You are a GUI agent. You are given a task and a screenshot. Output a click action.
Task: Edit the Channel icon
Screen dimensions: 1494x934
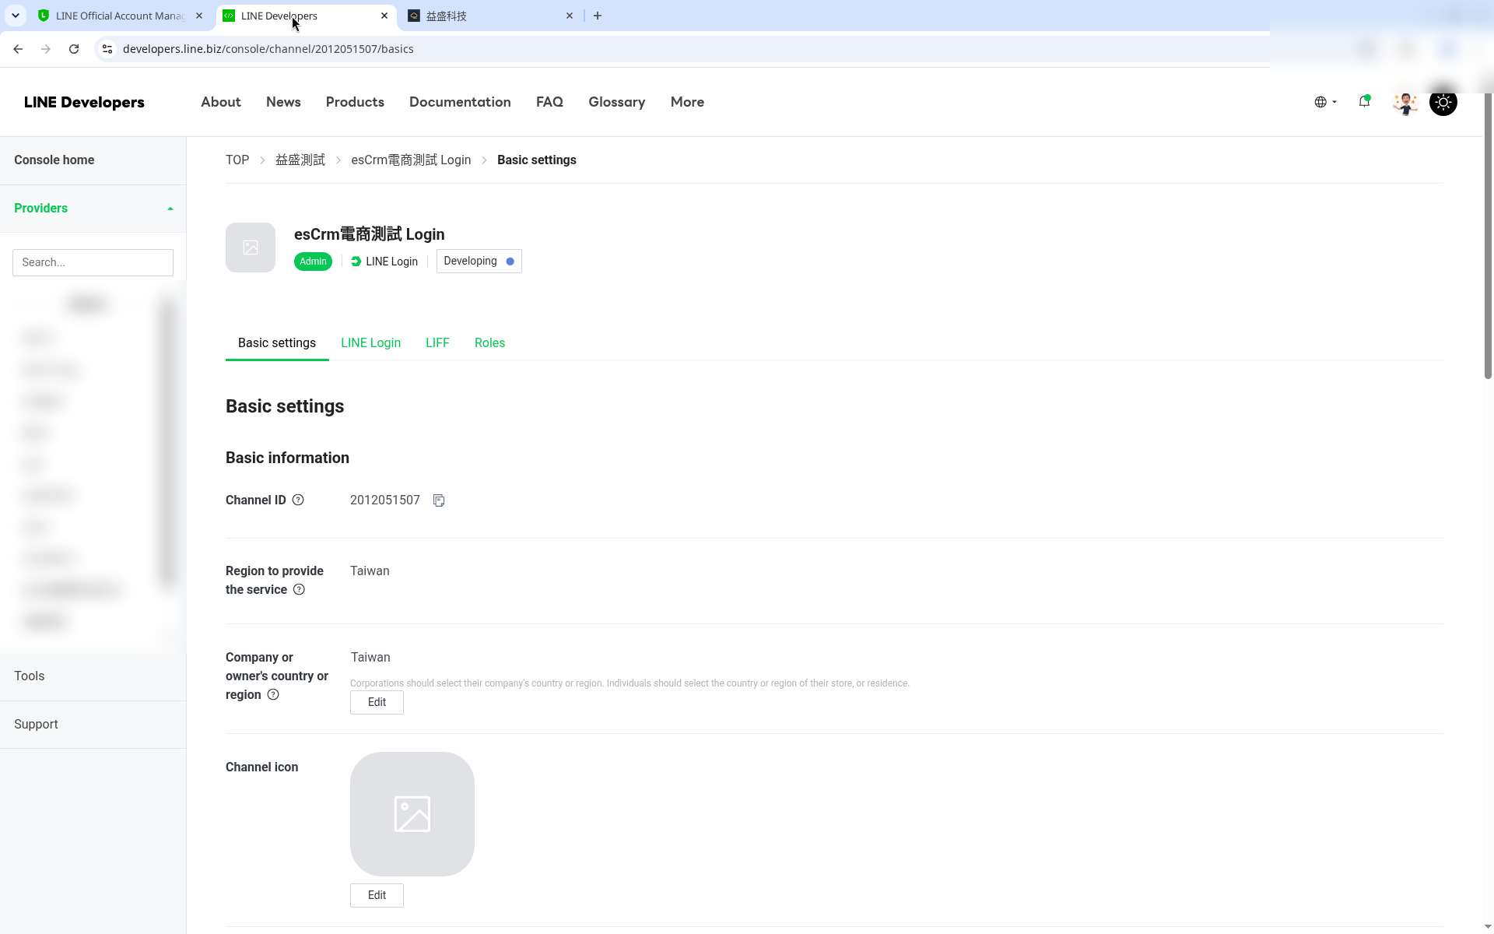pyautogui.click(x=377, y=895)
